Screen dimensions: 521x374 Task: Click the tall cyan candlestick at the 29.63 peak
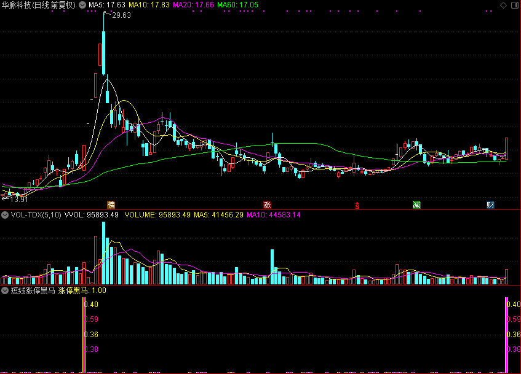point(104,53)
